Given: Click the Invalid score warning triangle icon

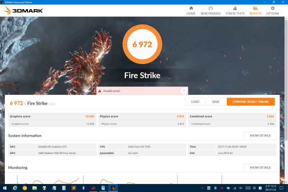Looking at the screenshot, I should [100, 91].
